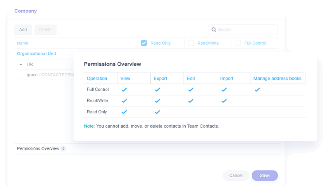The width and height of the screenshot is (328, 186).
Task: Click the Delete button
Action: 45,30
